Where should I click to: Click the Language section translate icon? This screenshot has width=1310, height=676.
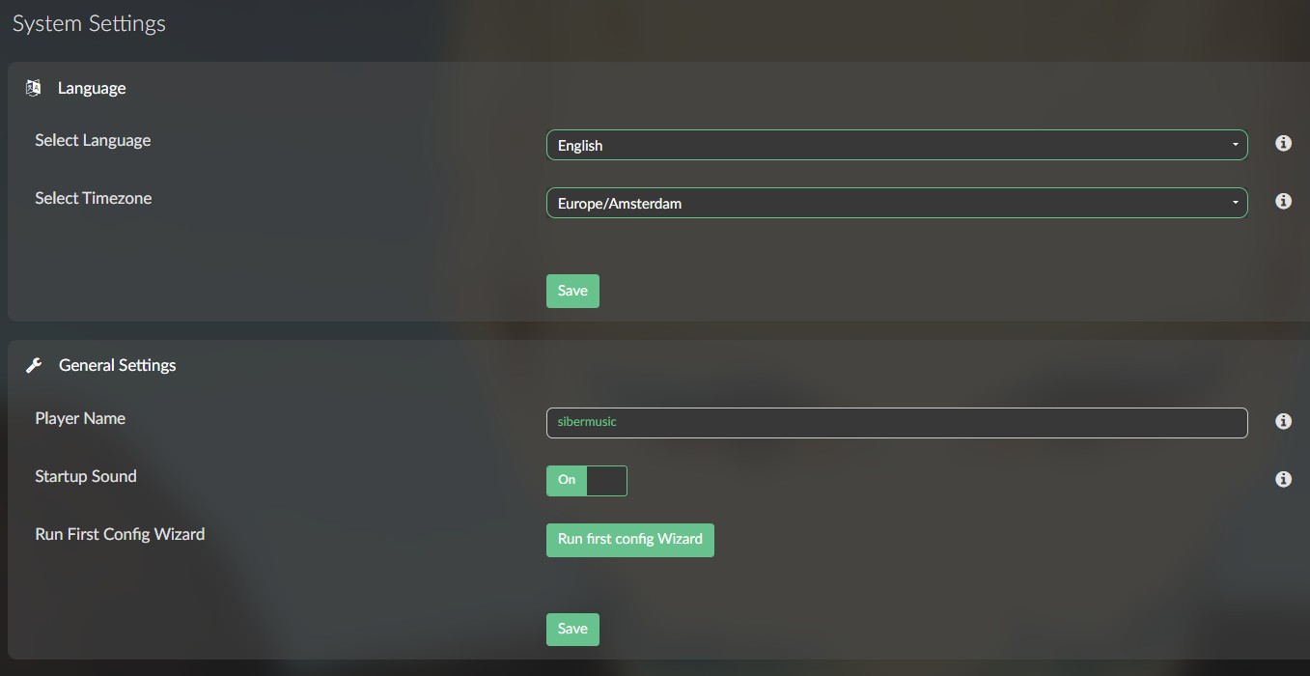click(x=34, y=88)
